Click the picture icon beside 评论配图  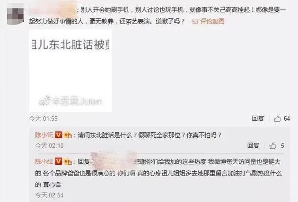tap(195, 21)
